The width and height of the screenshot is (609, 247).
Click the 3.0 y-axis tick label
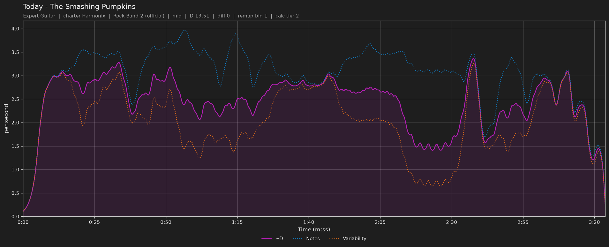[16, 76]
